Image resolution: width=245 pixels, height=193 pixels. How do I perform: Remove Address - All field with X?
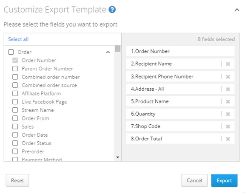tap(228, 89)
